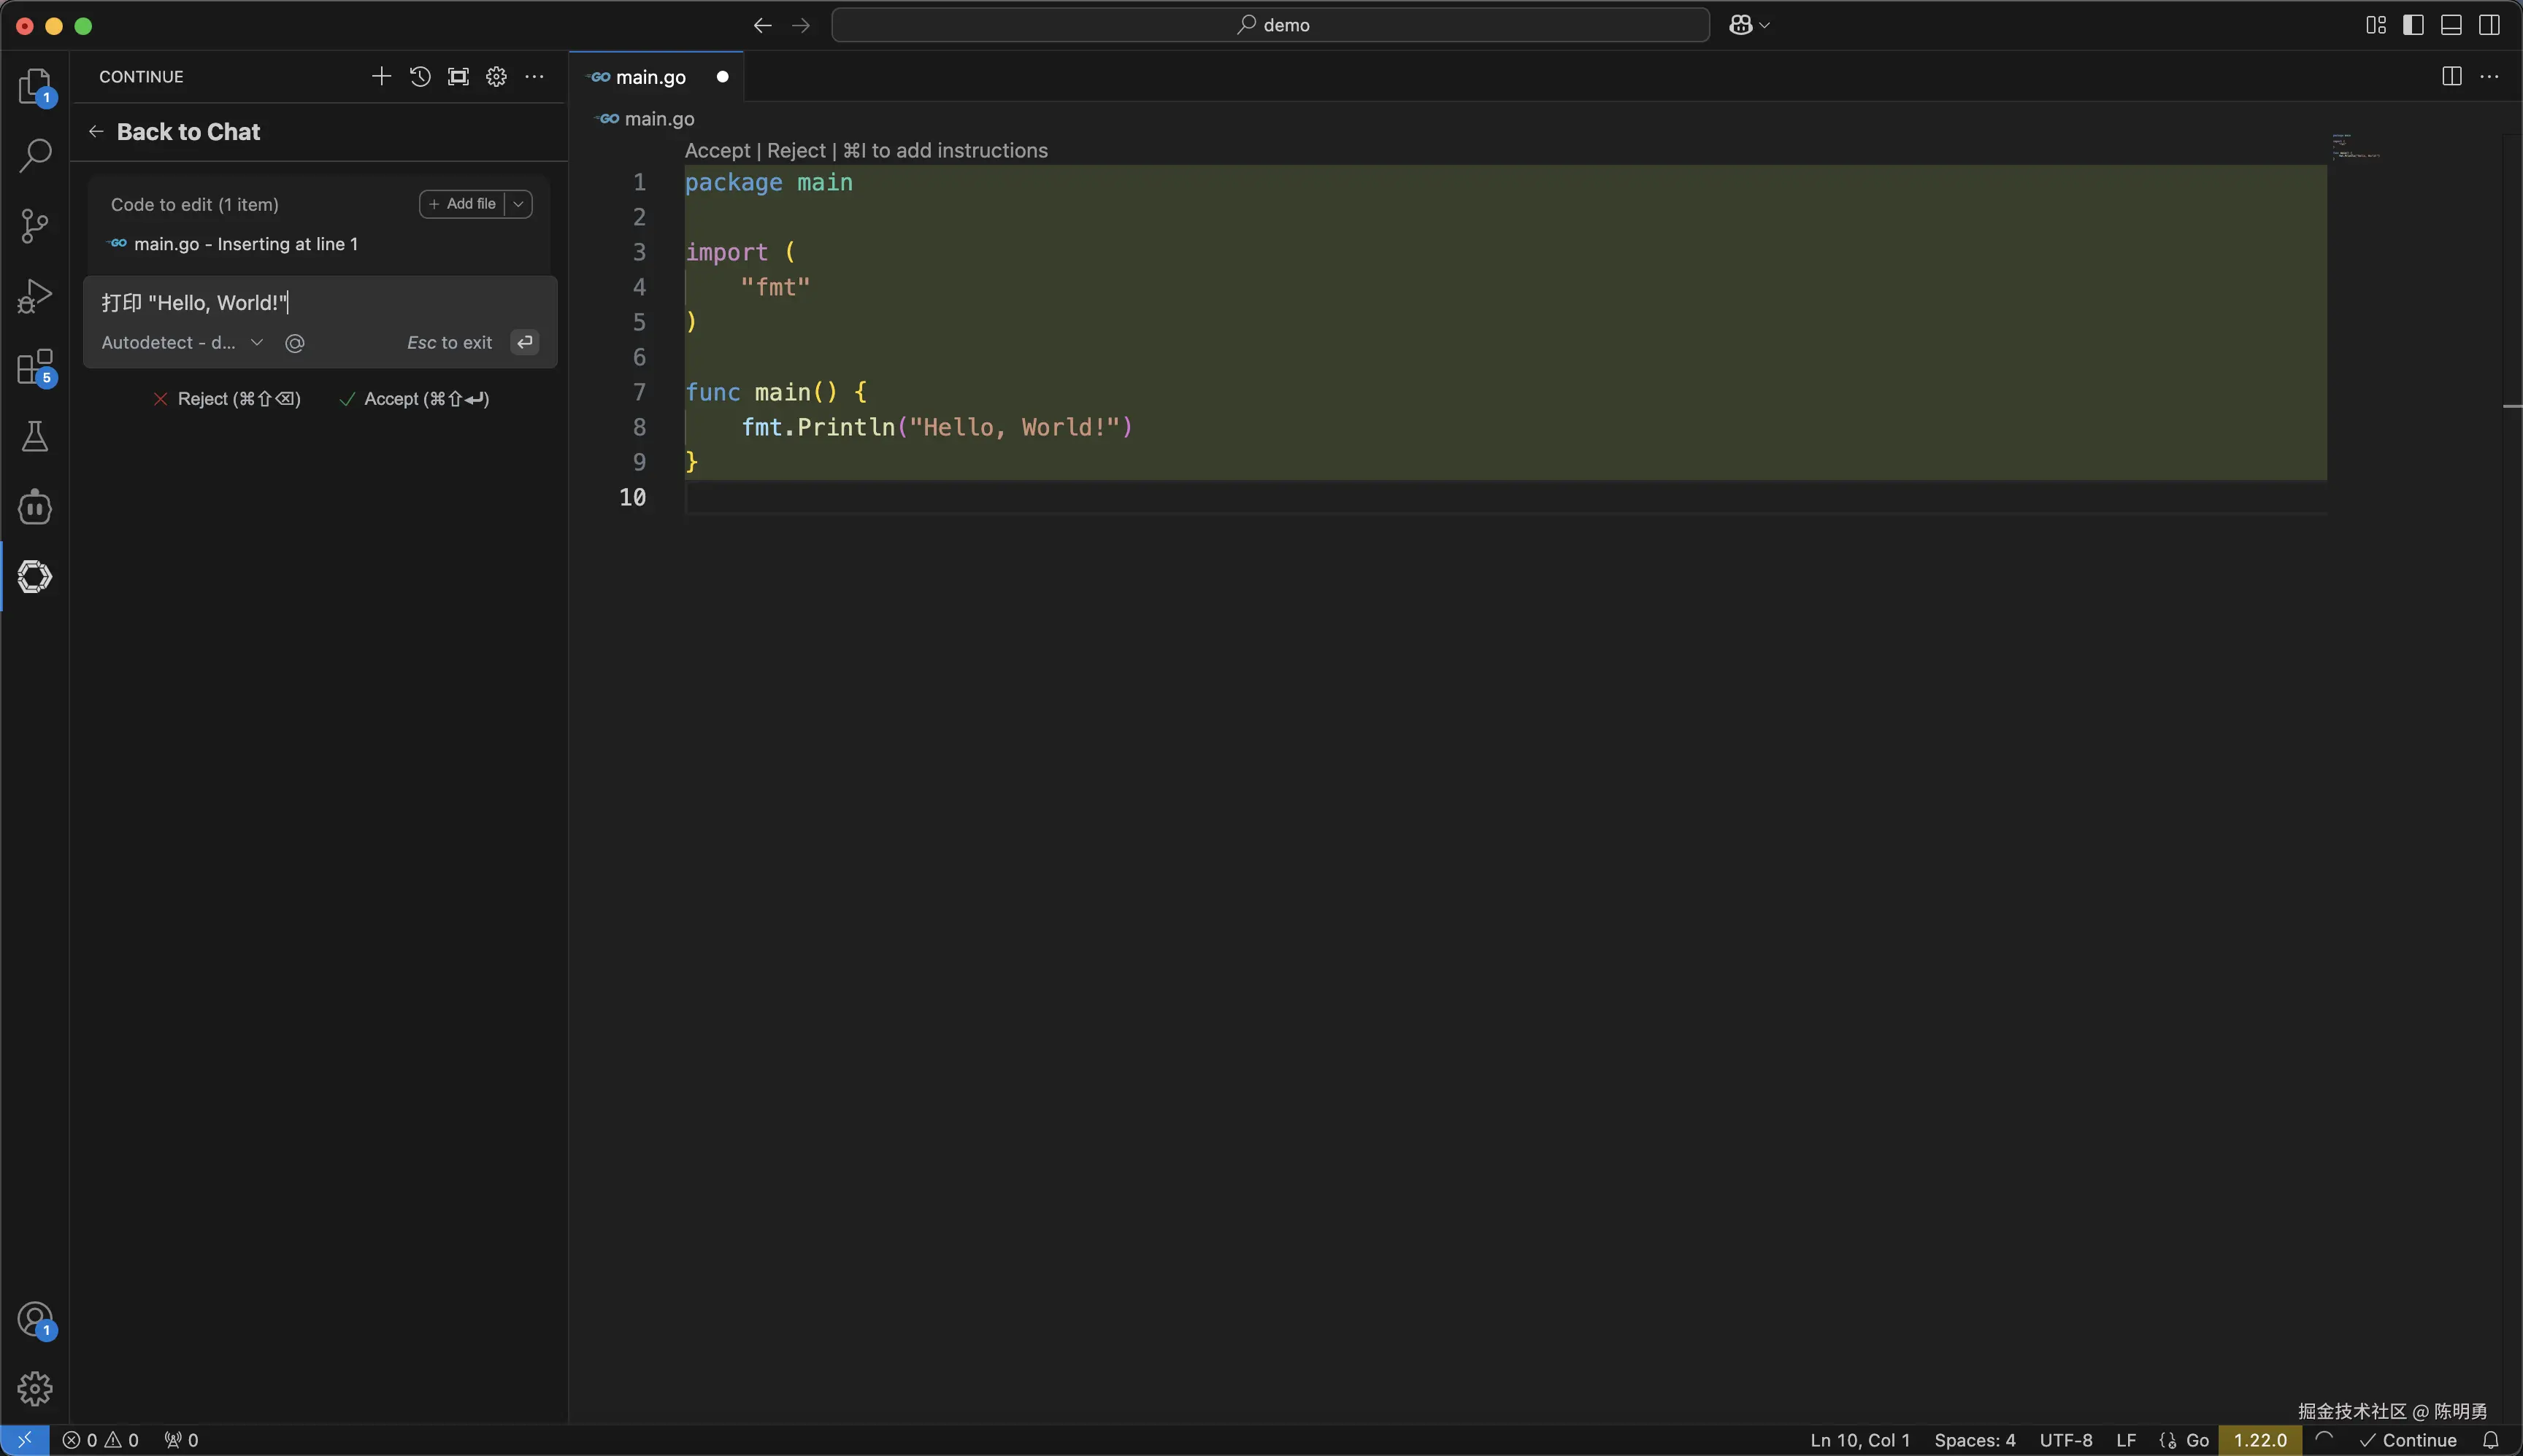The width and height of the screenshot is (2523, 1456).
Task: Open the Copilot chat dropdown menu
Action: click(1764, 25)
